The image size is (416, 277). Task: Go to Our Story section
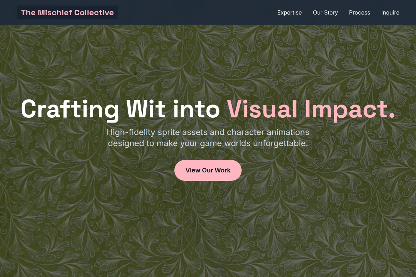tap(326, 12)
